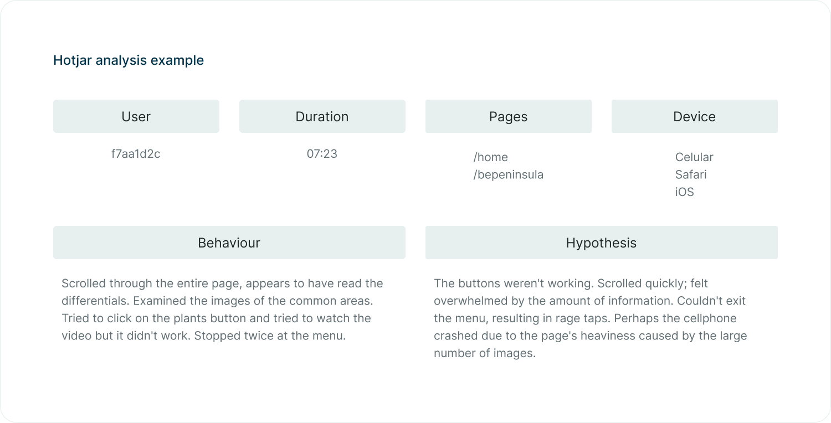The image size is (831, 423).
Task: Select the Device column header
Action: pyautogui.click(x=695, y=116)
